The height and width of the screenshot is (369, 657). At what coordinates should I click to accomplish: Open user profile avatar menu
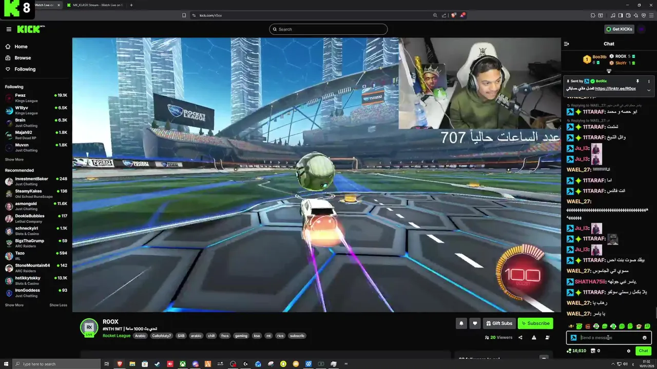(x=642, y=29)
